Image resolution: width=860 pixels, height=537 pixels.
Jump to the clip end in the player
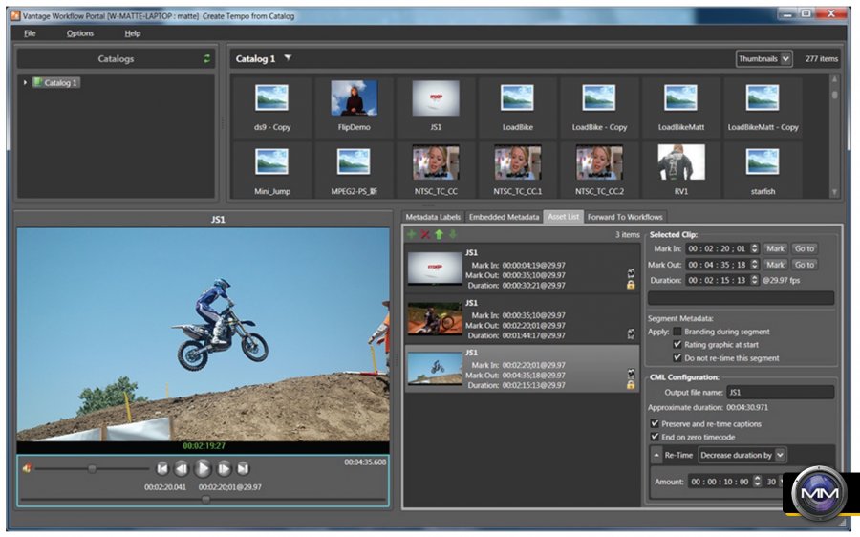(243, 468)
